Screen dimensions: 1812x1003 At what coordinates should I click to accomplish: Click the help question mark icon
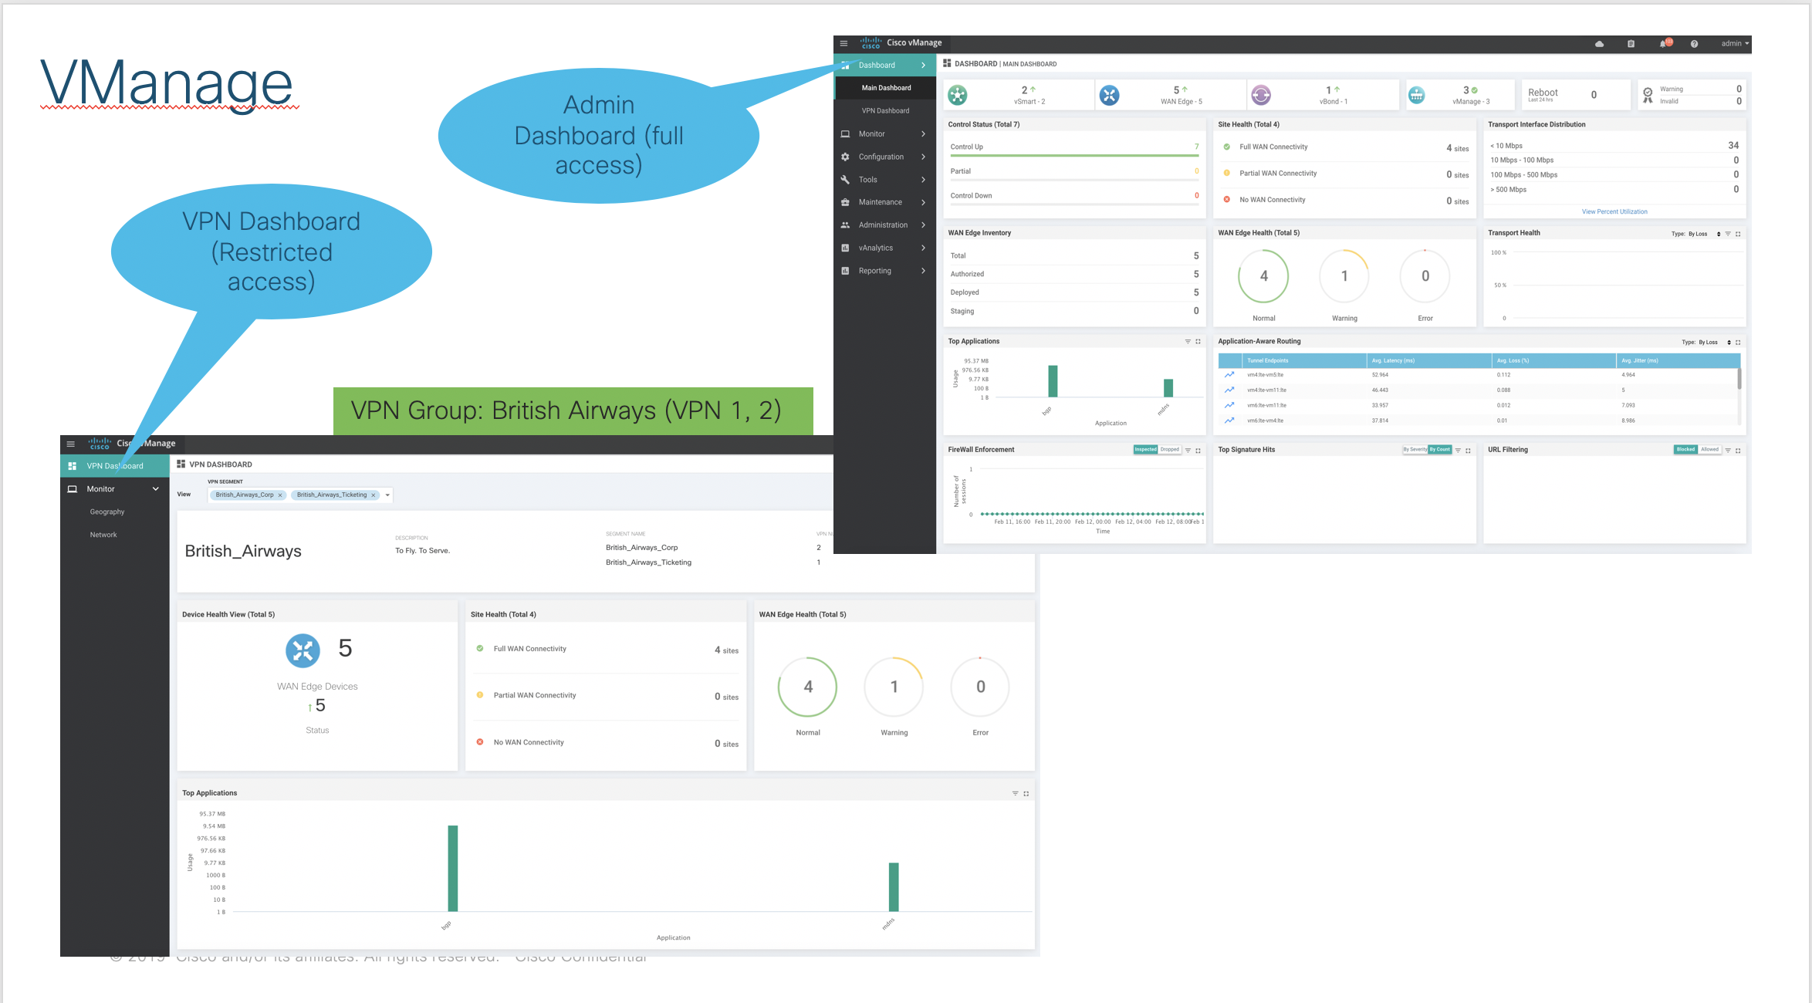pyautogui.click(x=1694, y=44)
